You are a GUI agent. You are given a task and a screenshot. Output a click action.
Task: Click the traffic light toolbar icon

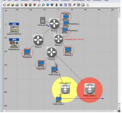point(56,5)
